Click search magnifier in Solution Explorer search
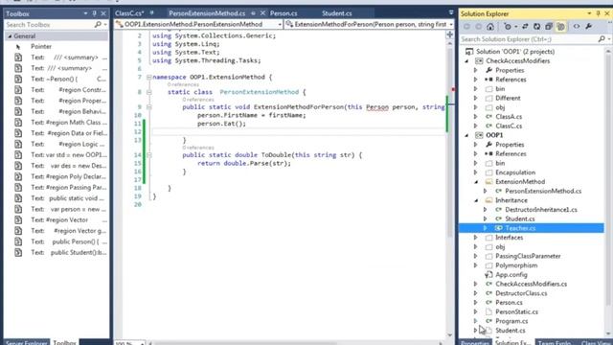This screenshot has width=613, height=345. click(x=602, y=39)
